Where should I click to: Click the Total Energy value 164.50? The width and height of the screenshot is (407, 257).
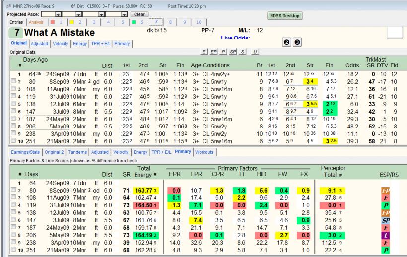point(145,205)
